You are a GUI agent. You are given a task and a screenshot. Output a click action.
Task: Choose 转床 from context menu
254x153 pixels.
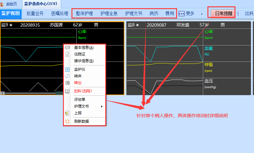[78, 76]
